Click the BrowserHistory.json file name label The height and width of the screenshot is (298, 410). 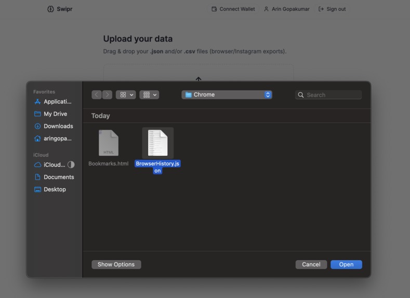coord(157,167)
